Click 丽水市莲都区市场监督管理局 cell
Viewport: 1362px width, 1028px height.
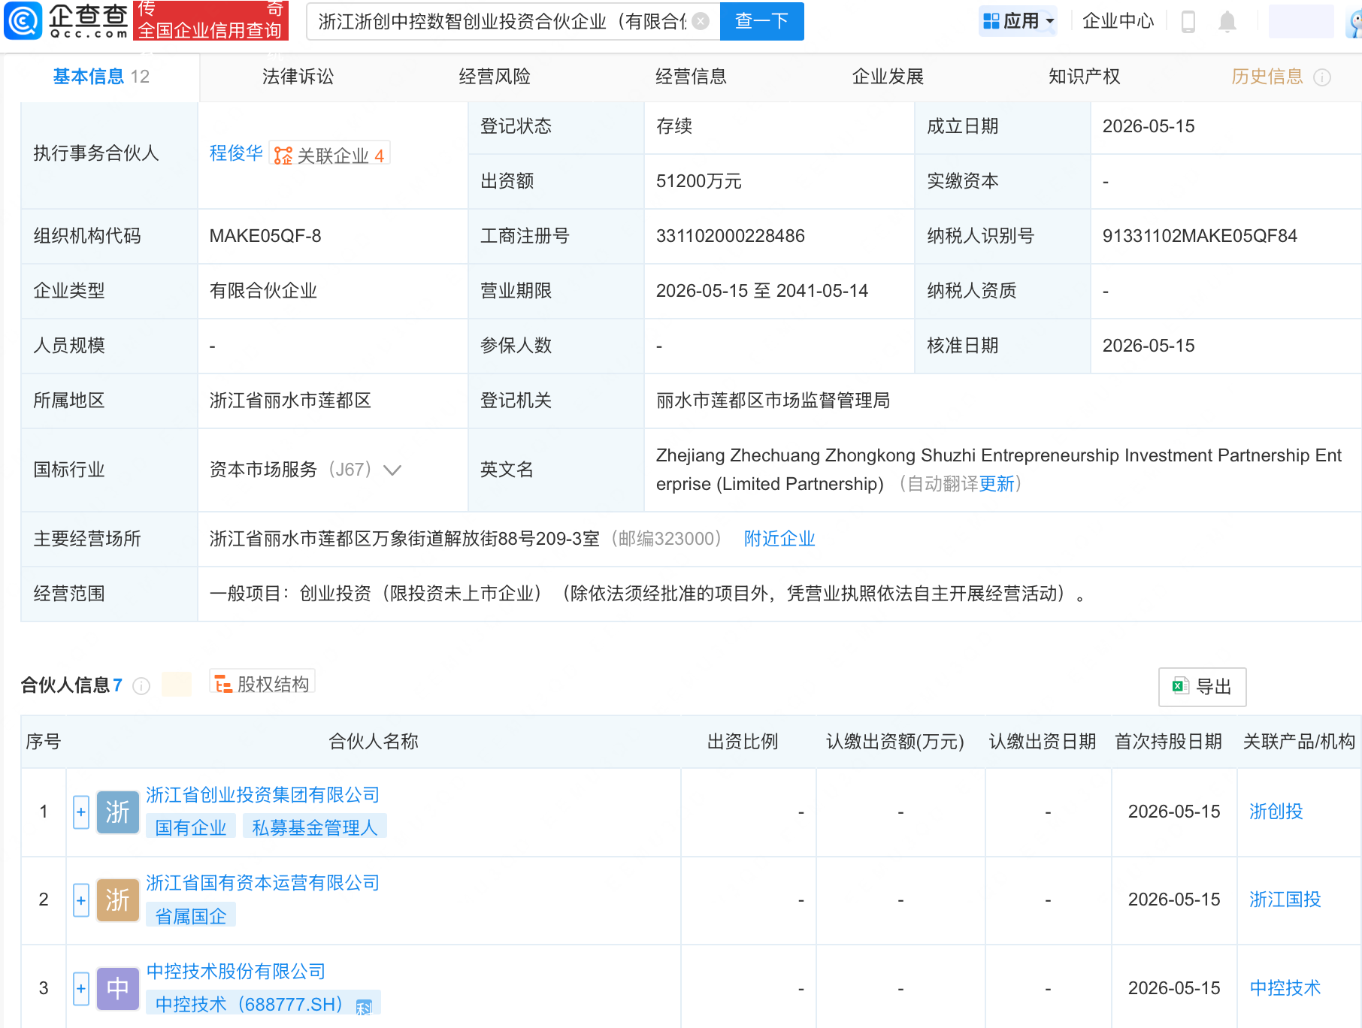[x=773, y=401]
